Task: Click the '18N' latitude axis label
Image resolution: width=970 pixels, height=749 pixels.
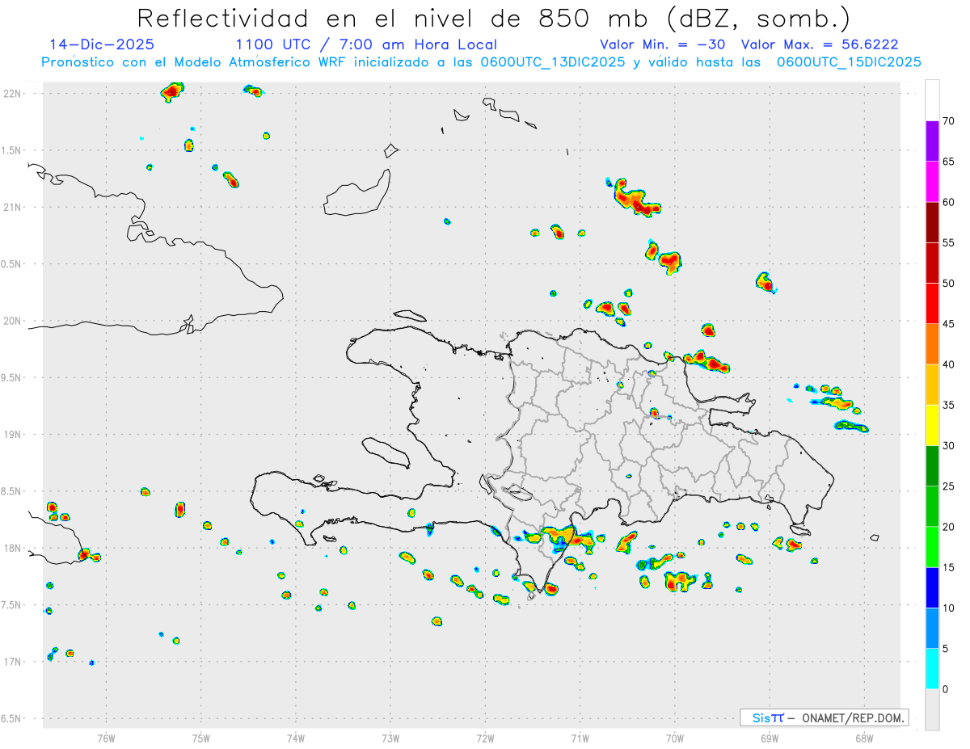Action: click(x=12, y=549)
